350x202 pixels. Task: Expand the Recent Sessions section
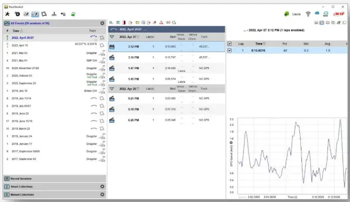point(55,178)
